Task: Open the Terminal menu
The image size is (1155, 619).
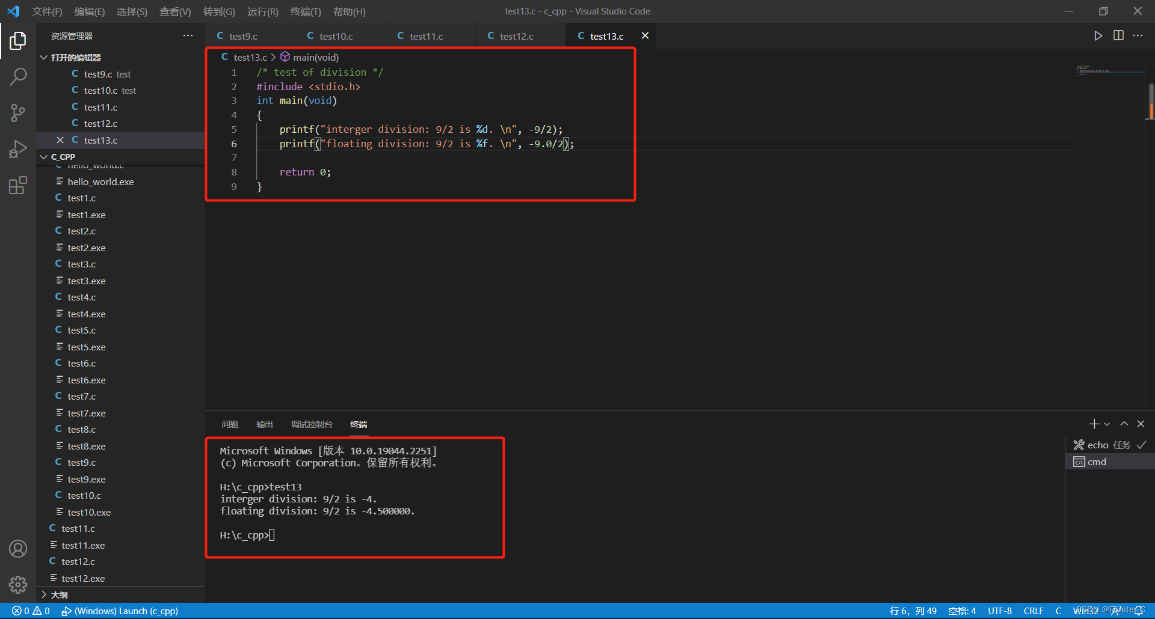Action: point(306,11)
